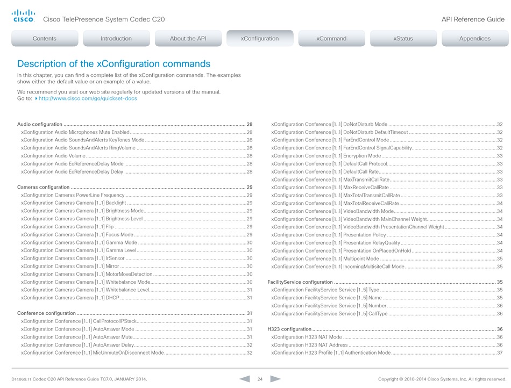511x388 pixels.
Task: Open Conference FarEndControl SignalCapability entry
Action: point(387,148)
